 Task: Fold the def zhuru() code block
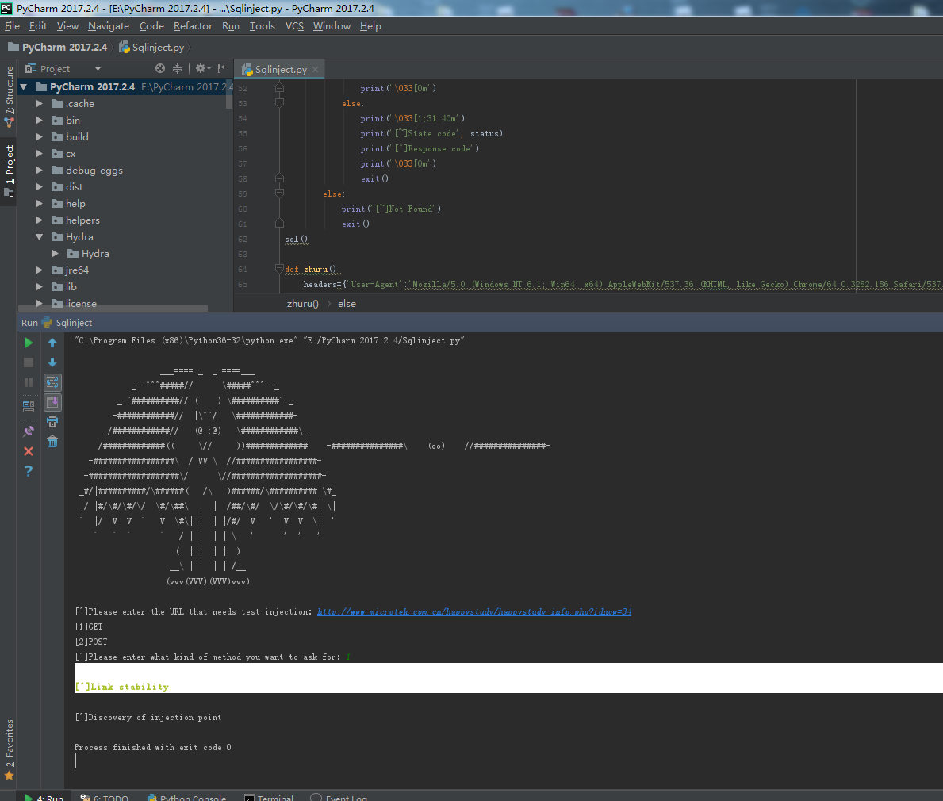coord(279,268)
